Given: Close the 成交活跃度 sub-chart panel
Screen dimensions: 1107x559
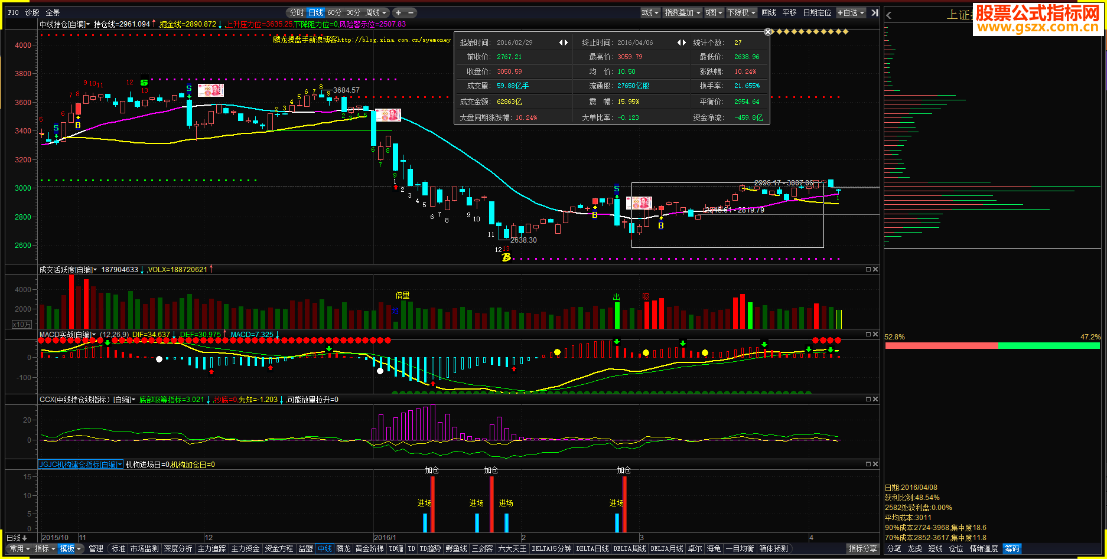Looking at the screenshot, I should (x=875, y=269).
